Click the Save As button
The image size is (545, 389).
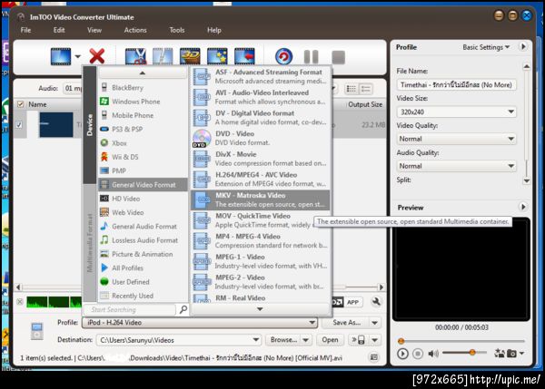346,323
